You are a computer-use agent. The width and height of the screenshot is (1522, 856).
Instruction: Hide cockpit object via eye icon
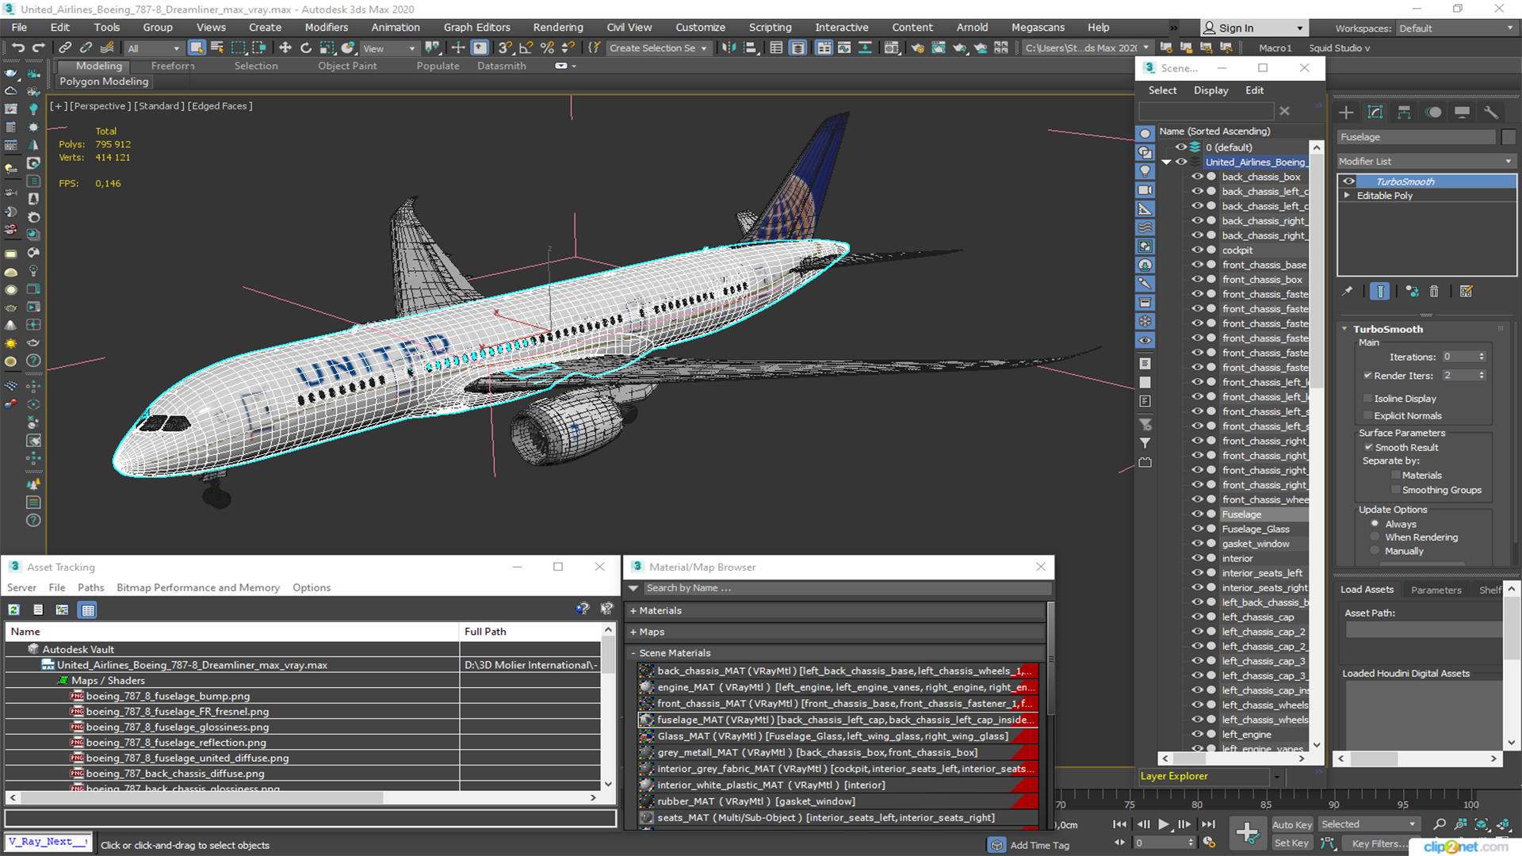[x=1198, y=250]
